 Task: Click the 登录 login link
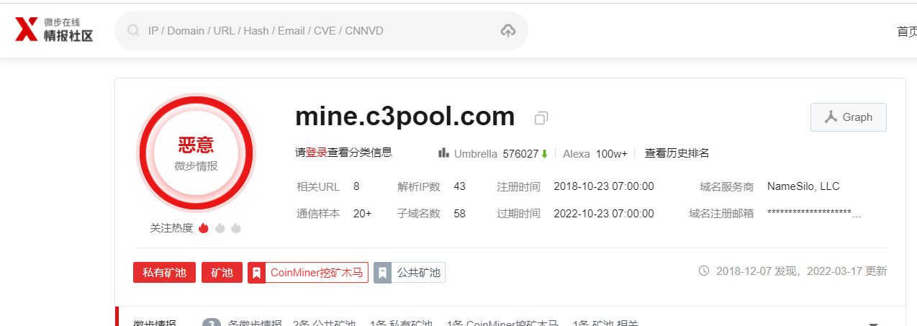[x=317, y=152]
